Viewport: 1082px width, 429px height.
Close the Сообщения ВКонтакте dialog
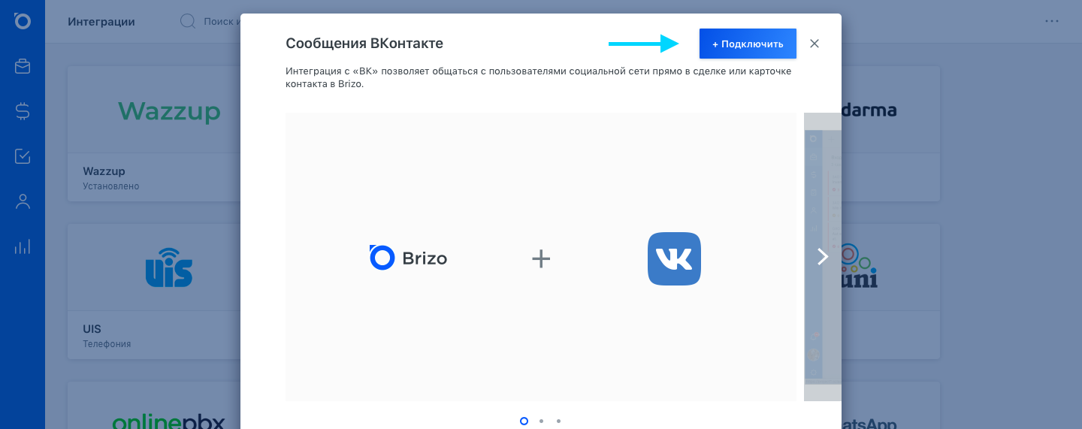point(815,44)
